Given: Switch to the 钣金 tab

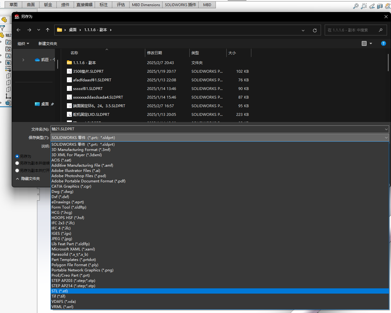Looking at the screenshot, I should 48,5.
